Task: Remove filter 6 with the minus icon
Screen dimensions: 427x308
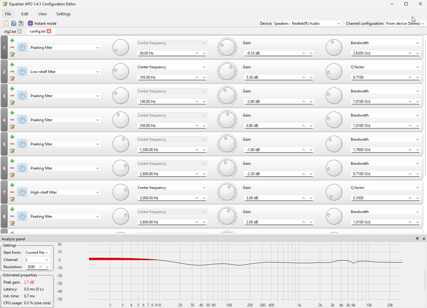Action: point(12,168)
